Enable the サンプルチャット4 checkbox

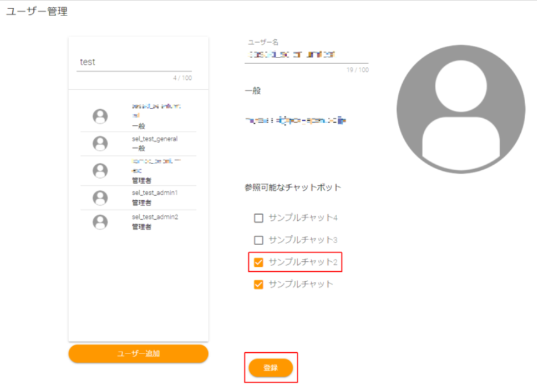tap(259, 218)
